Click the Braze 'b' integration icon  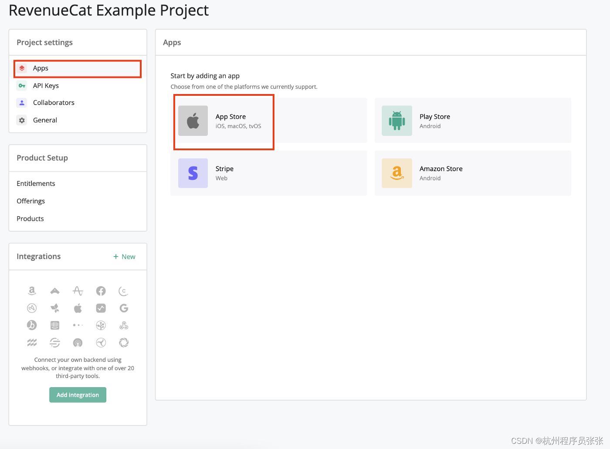pos(32,325)
